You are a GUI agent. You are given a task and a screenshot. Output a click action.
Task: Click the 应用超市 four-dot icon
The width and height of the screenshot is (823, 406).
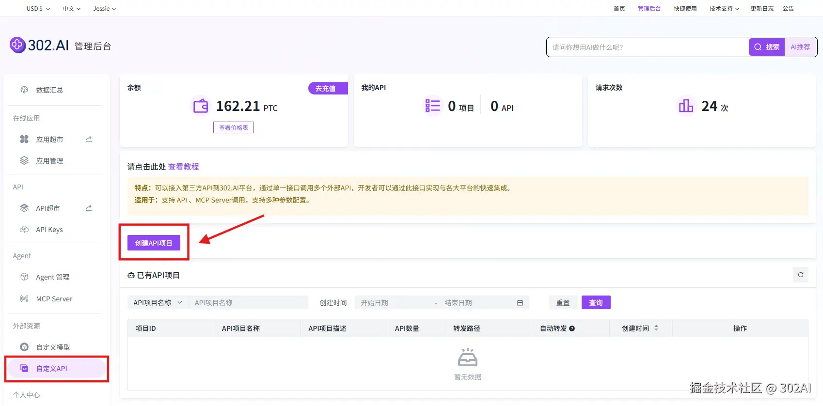pos(24,139)
